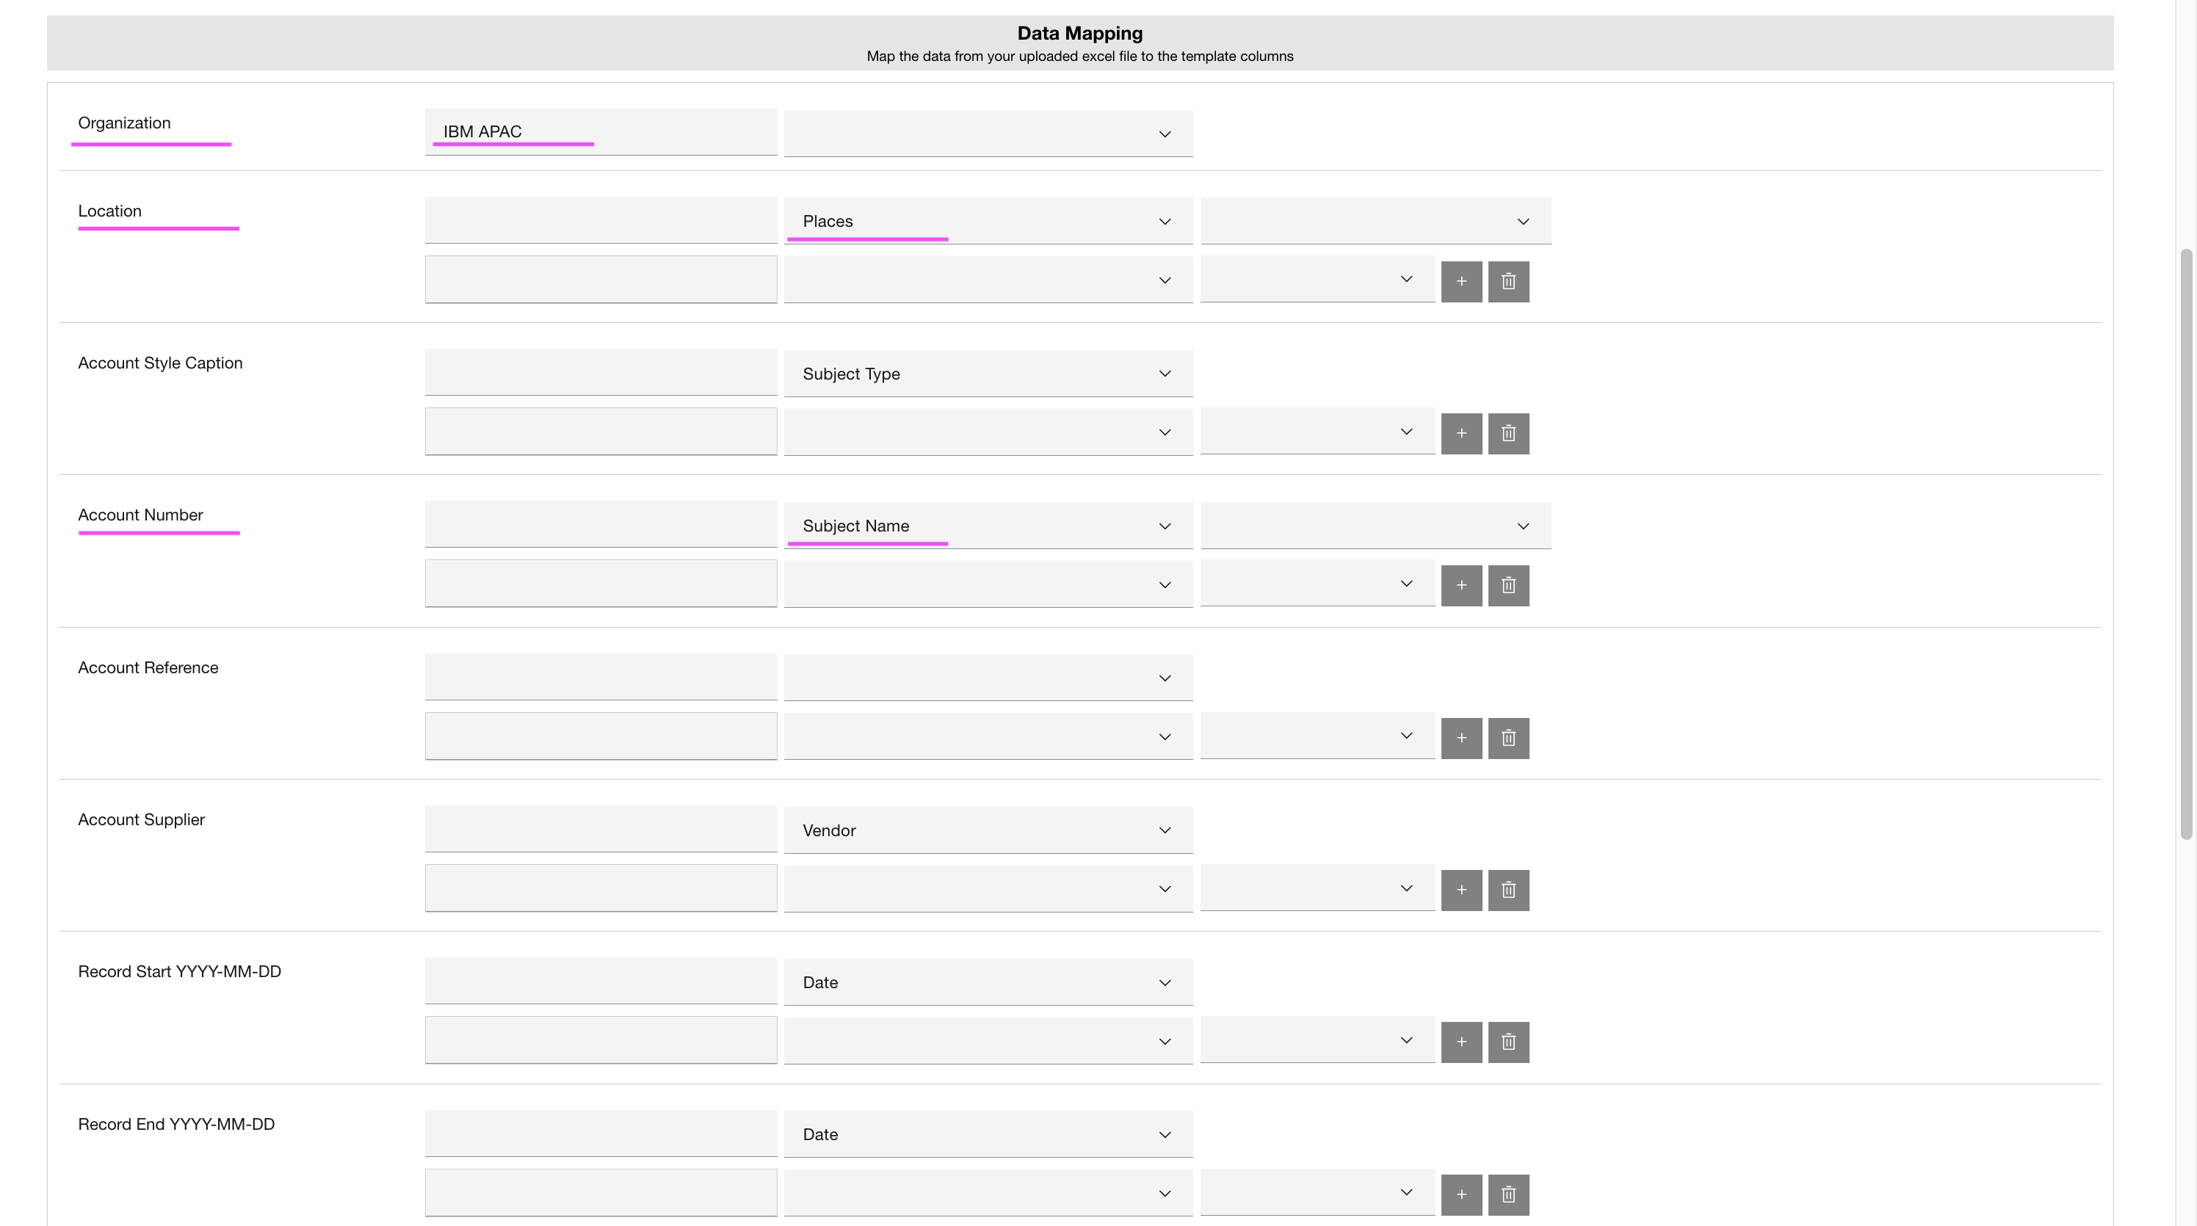Open the Date dropdown for Record End

tap(988, 1134)
